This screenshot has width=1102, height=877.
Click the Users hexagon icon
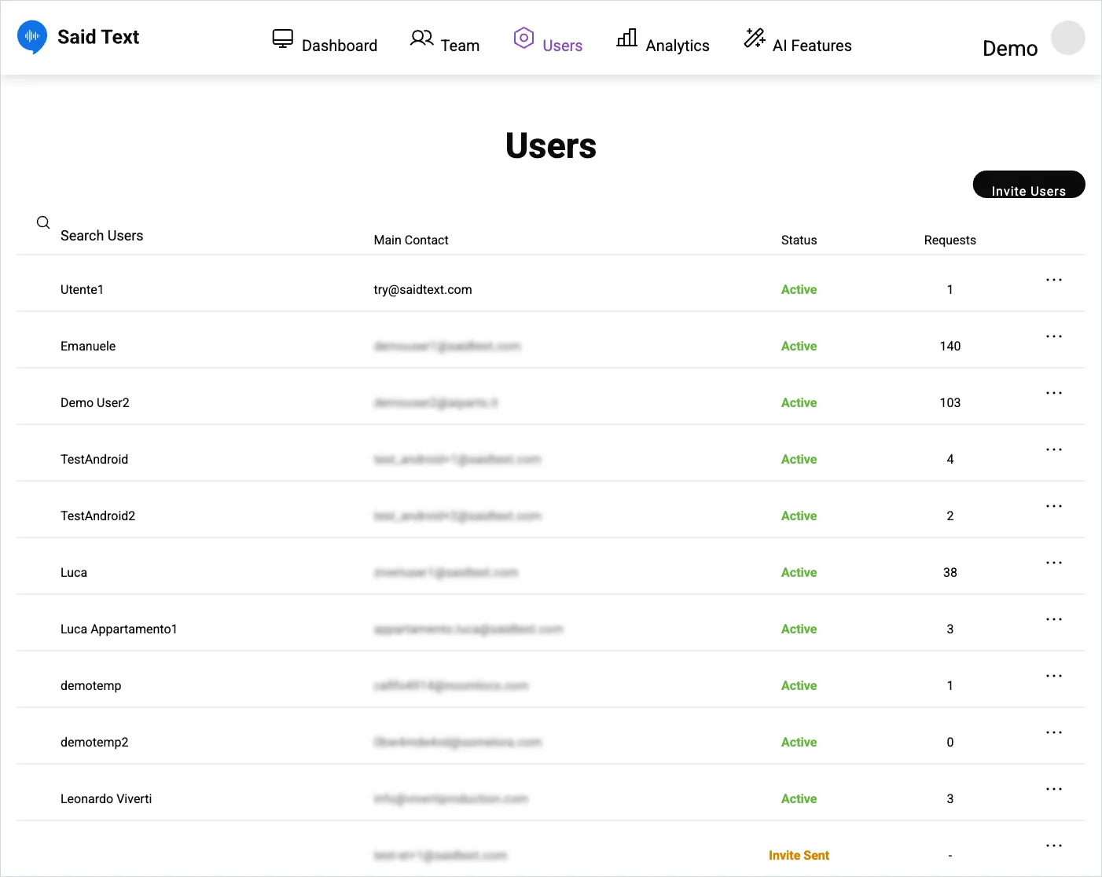[x=523, y=38]
